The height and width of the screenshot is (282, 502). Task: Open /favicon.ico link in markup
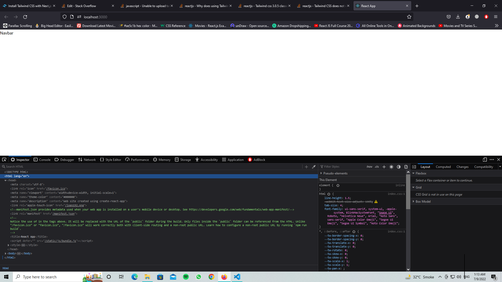tap(56, 189)
